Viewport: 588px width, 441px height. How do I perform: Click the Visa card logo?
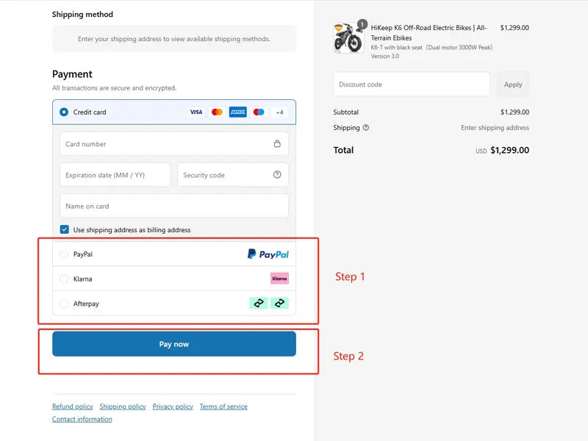point(196,112)
